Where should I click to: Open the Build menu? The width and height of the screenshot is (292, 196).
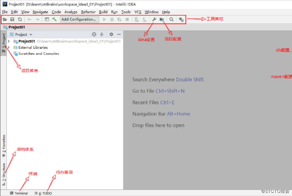103,12
